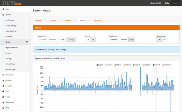Screen dimensions: 182x112
Task: Open dropdown arrow next to Packets tab
Action: point(45,21)
